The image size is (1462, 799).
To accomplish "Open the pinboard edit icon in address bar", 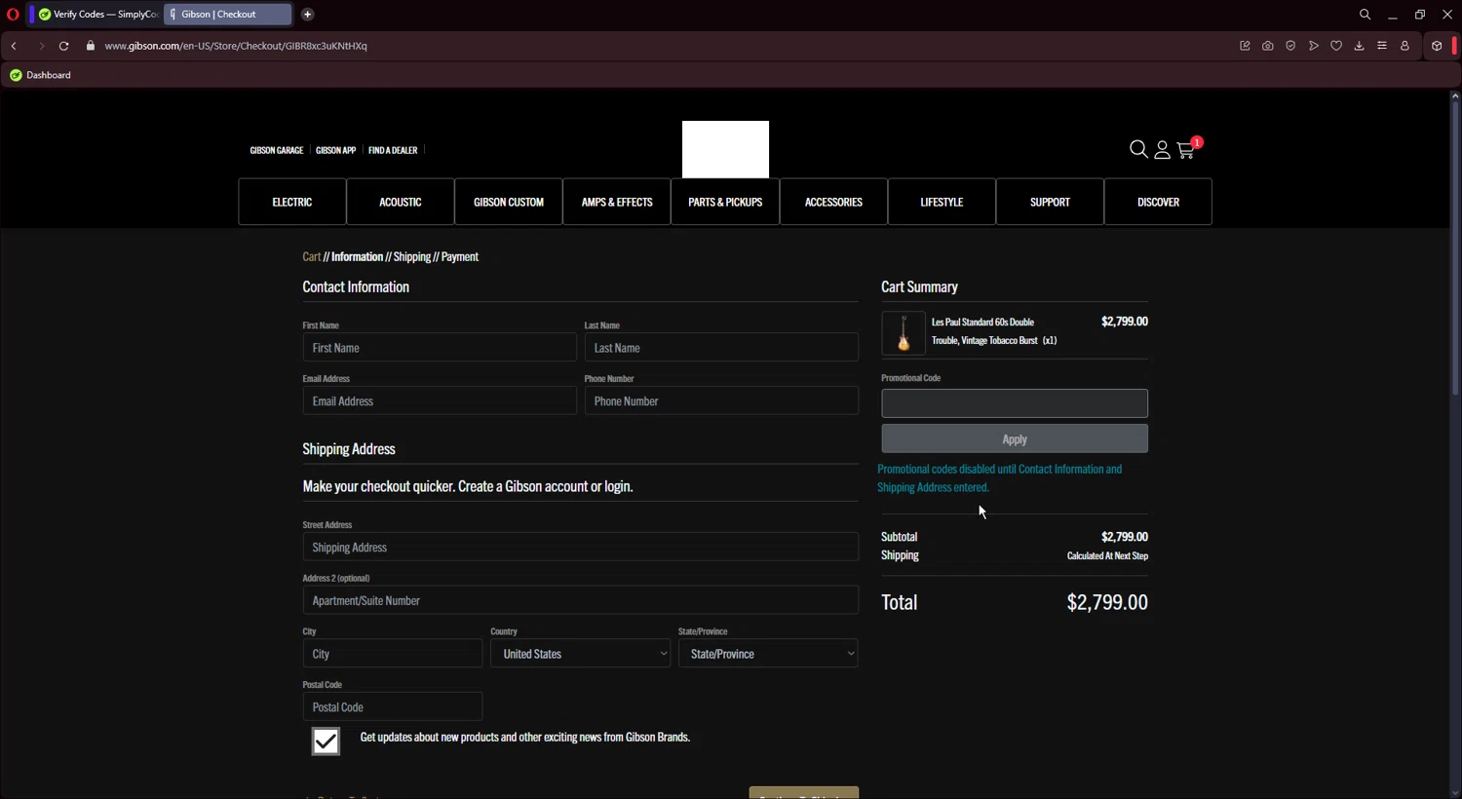I will coord(1245,46).
